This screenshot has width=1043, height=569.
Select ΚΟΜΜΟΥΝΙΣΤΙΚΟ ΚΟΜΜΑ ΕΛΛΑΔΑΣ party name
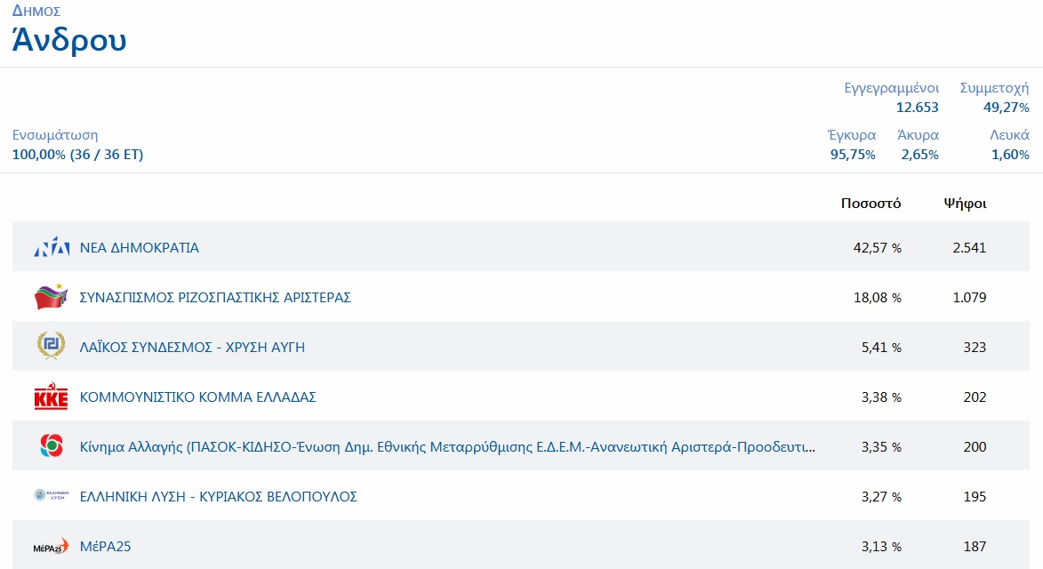pyautogui.click(x=197, y=397)
